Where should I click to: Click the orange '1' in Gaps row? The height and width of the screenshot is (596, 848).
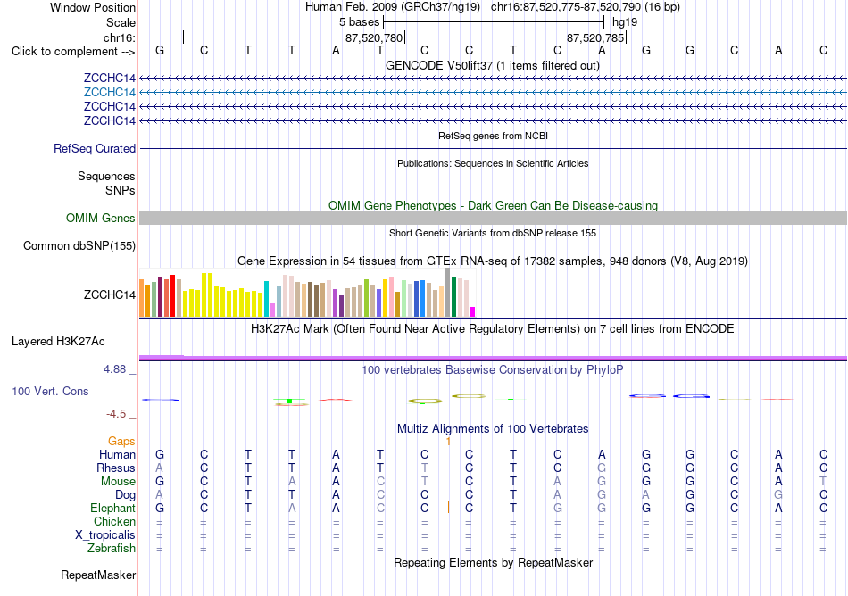pos(448,442)
